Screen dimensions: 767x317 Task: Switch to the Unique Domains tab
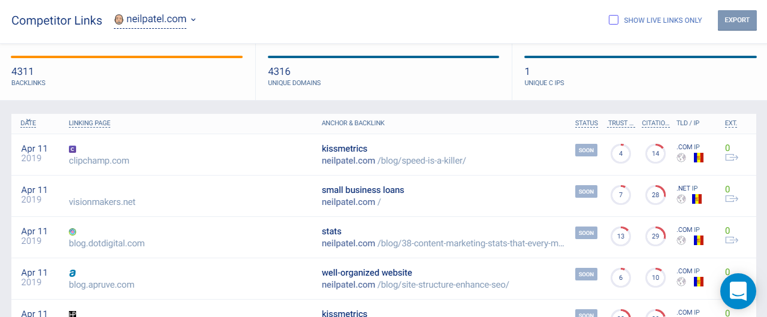click(x=383, y=72)
